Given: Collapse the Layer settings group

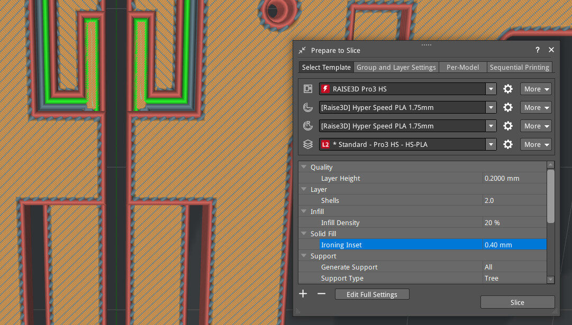Looking at the screenshot, I should tap(304, 189).
